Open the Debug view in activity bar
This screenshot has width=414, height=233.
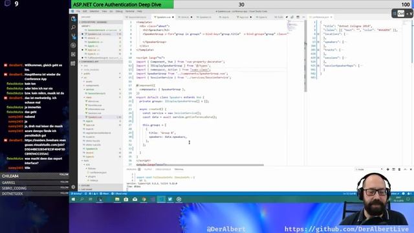point(73,45)
